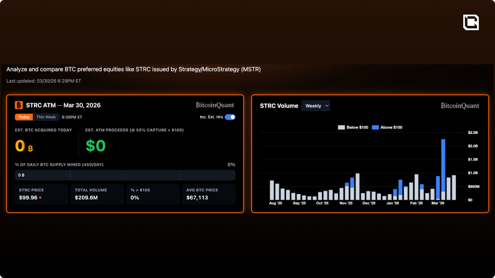
Task: Click the green "$0" ATM proceeds value
Action: [x=96, y=146]
